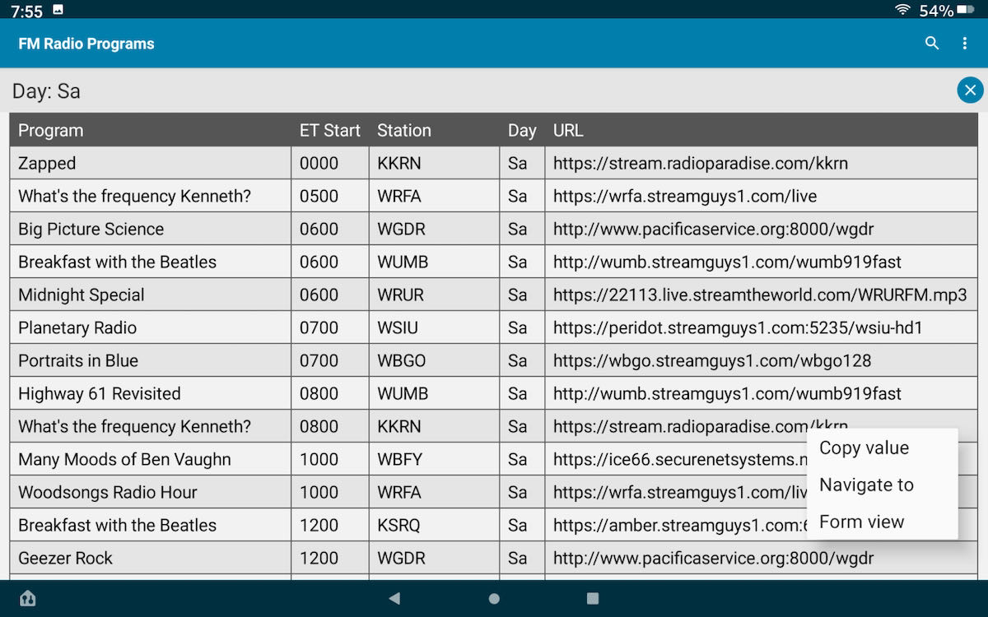This screenshot has width=988, height=617.
Task: Tap the notification image icon in status bar
Action: (58, 10)
